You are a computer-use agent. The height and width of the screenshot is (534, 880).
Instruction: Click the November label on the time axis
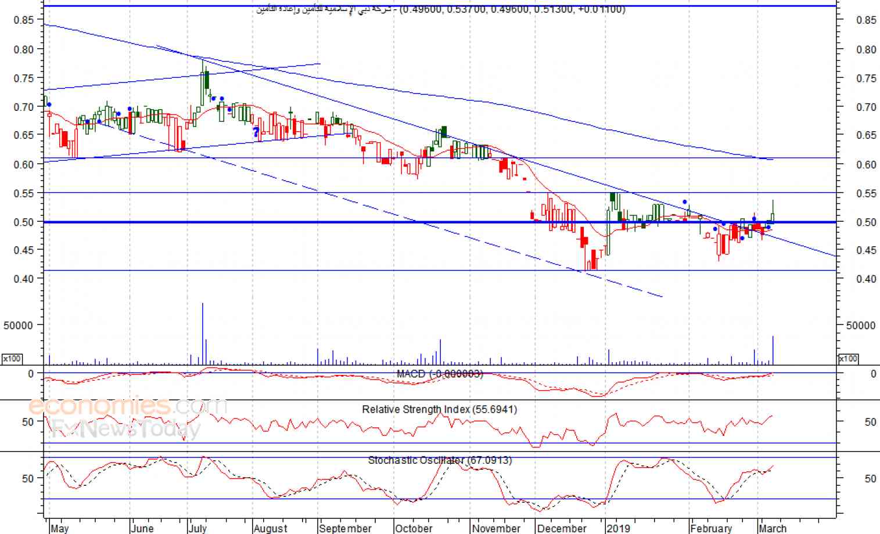tap(496, 528)
